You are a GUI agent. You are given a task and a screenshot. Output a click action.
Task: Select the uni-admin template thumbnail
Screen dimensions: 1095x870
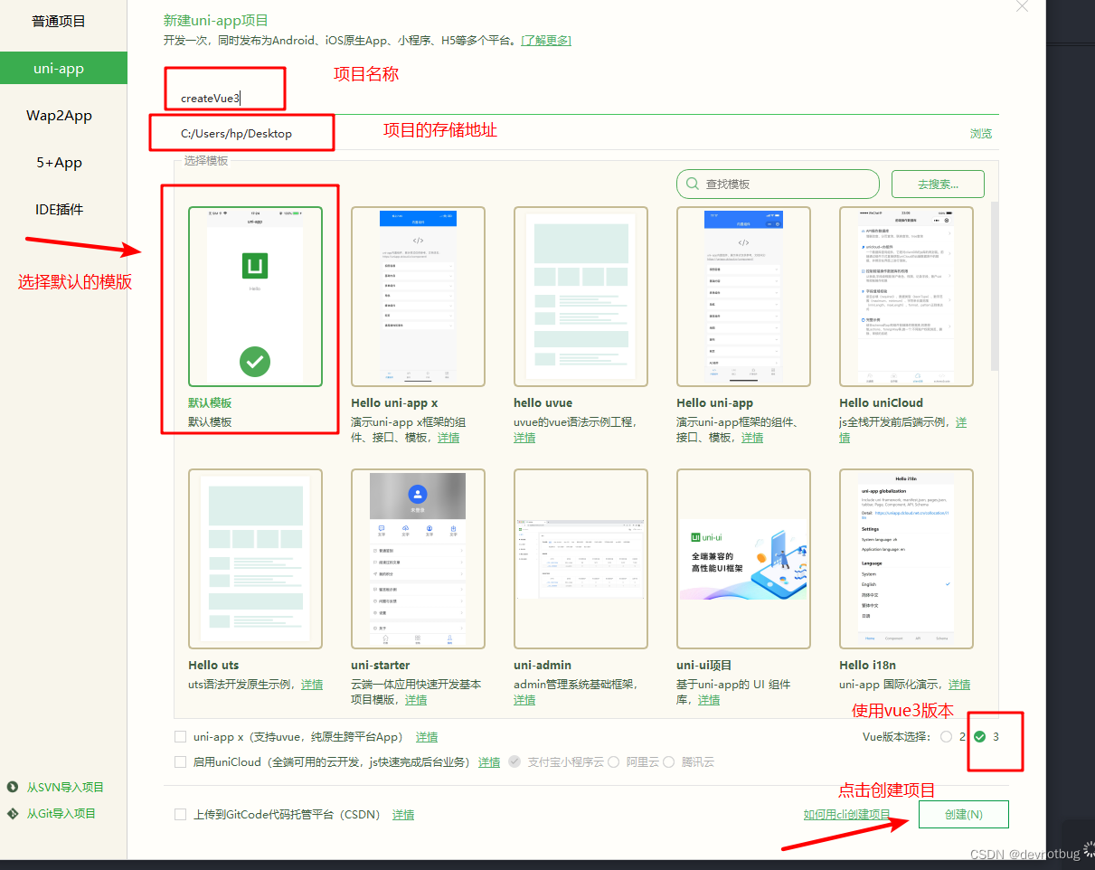point(581,559)
